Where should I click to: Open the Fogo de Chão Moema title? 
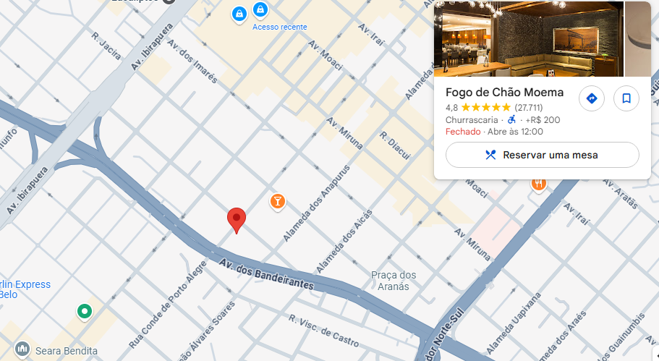pyautogui.click(x=504, y=92)
